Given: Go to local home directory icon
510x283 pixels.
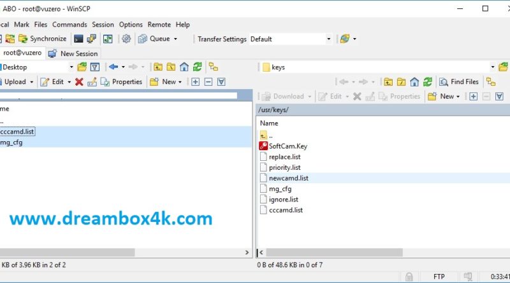Looking at the screenshot, I should (x=184, y=67).
